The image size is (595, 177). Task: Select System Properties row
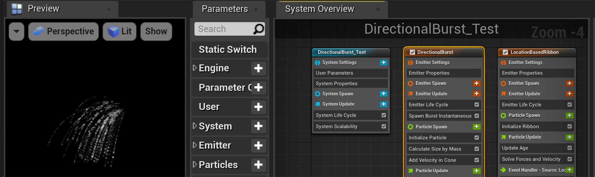coord(351,84)
